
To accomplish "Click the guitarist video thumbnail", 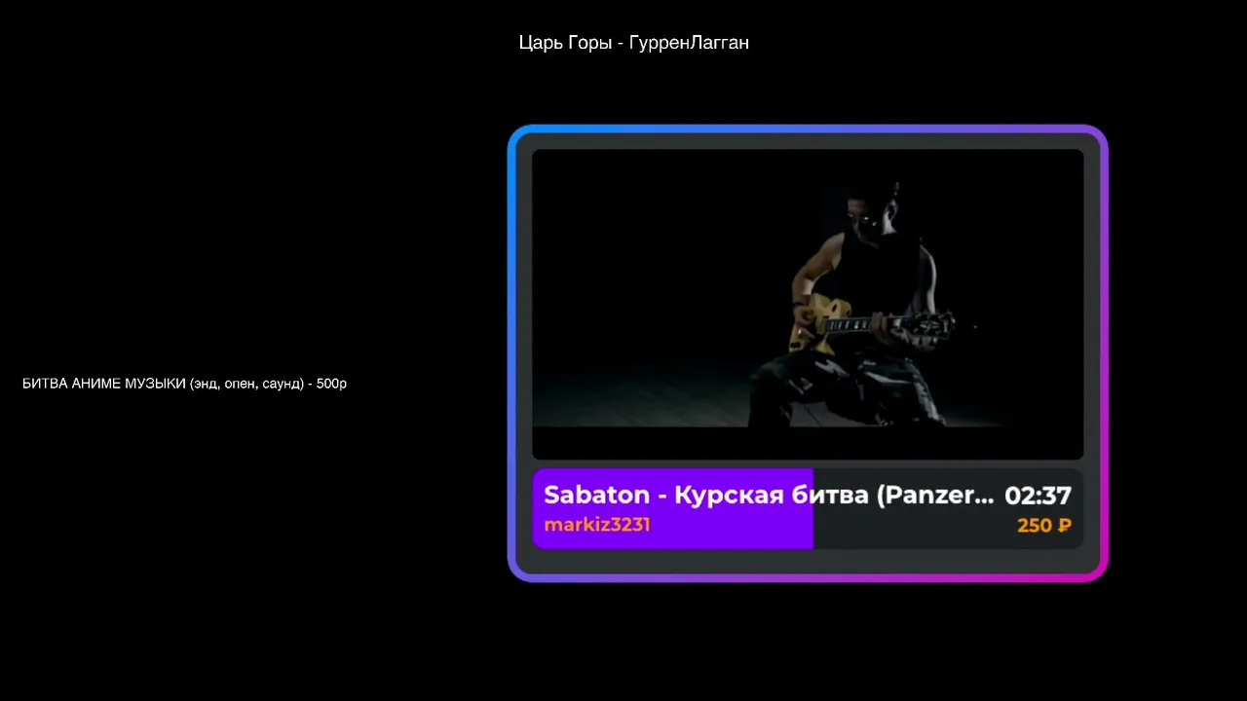I will click(808, 304).
